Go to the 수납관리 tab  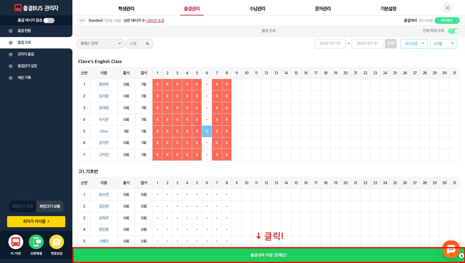pyautogui.click(x=257, y=9)
